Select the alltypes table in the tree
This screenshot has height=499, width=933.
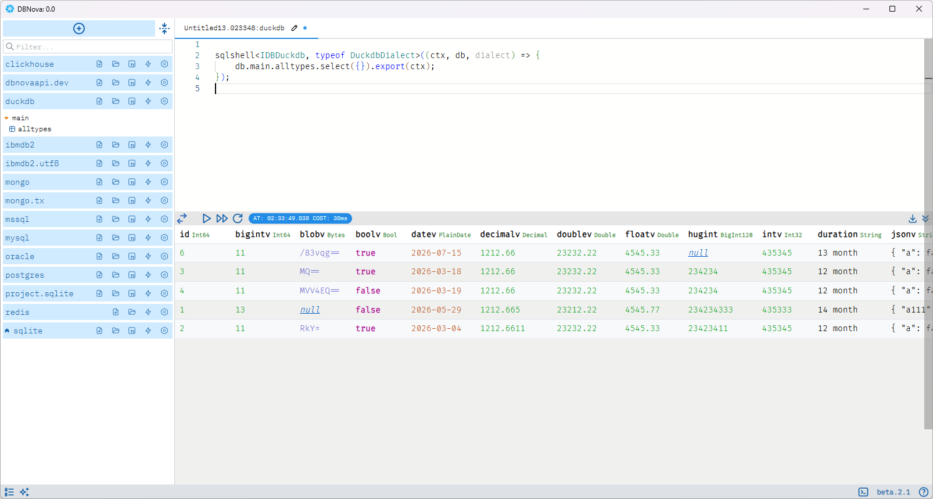coord(34,129)
